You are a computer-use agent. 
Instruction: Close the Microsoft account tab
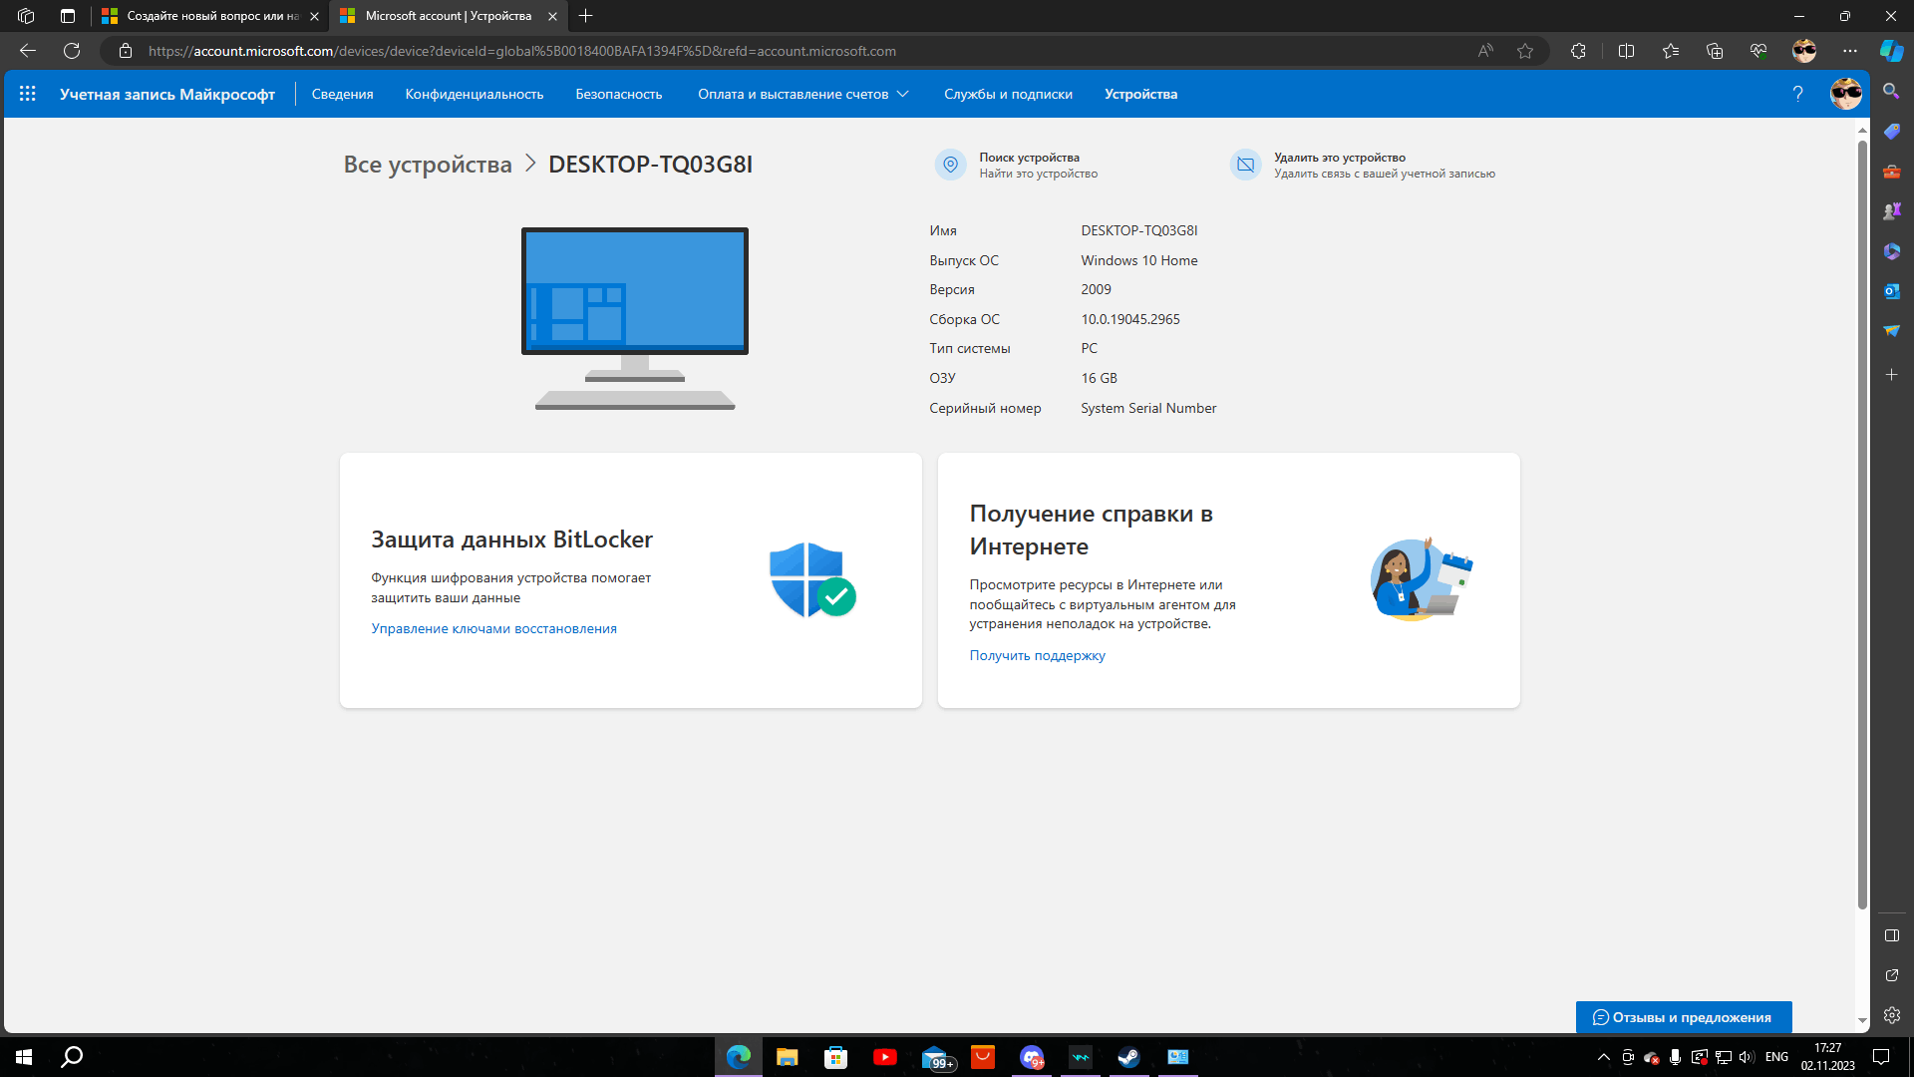[x=552, y=16]
